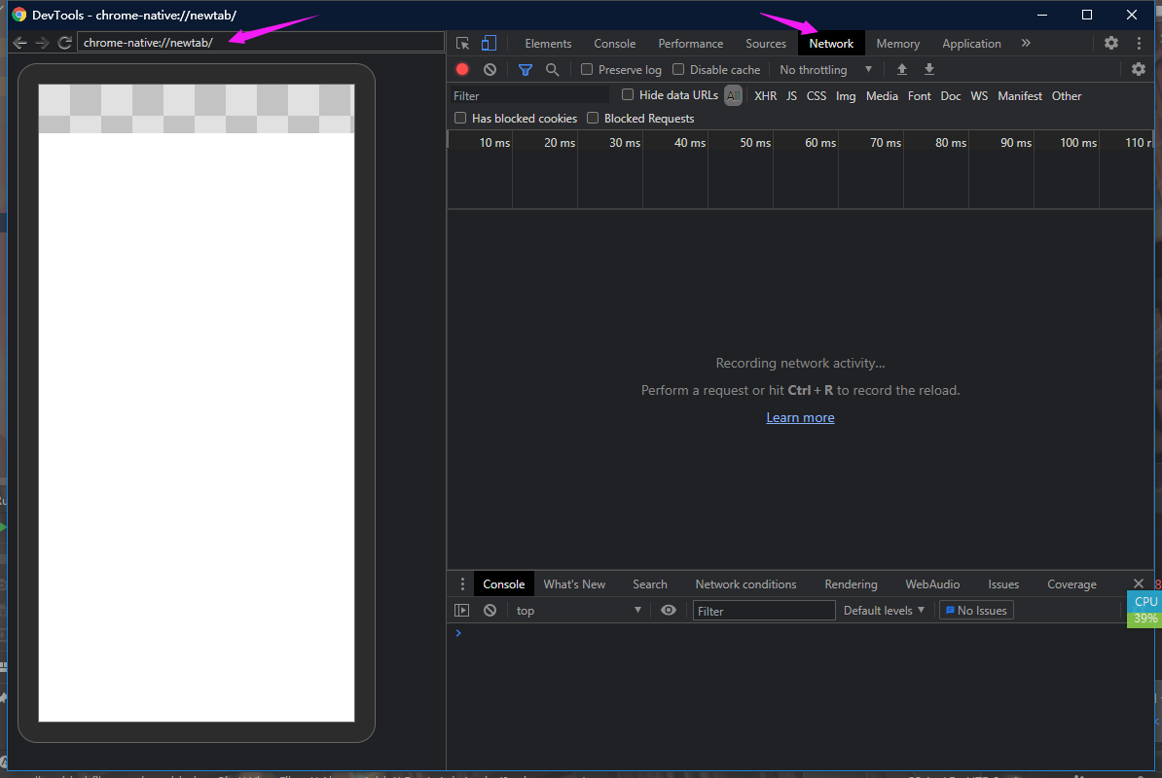This screenshot has height=778, width=1162.
Task: Filter requests by Manifest
Action: click(x=1020, y=96)
